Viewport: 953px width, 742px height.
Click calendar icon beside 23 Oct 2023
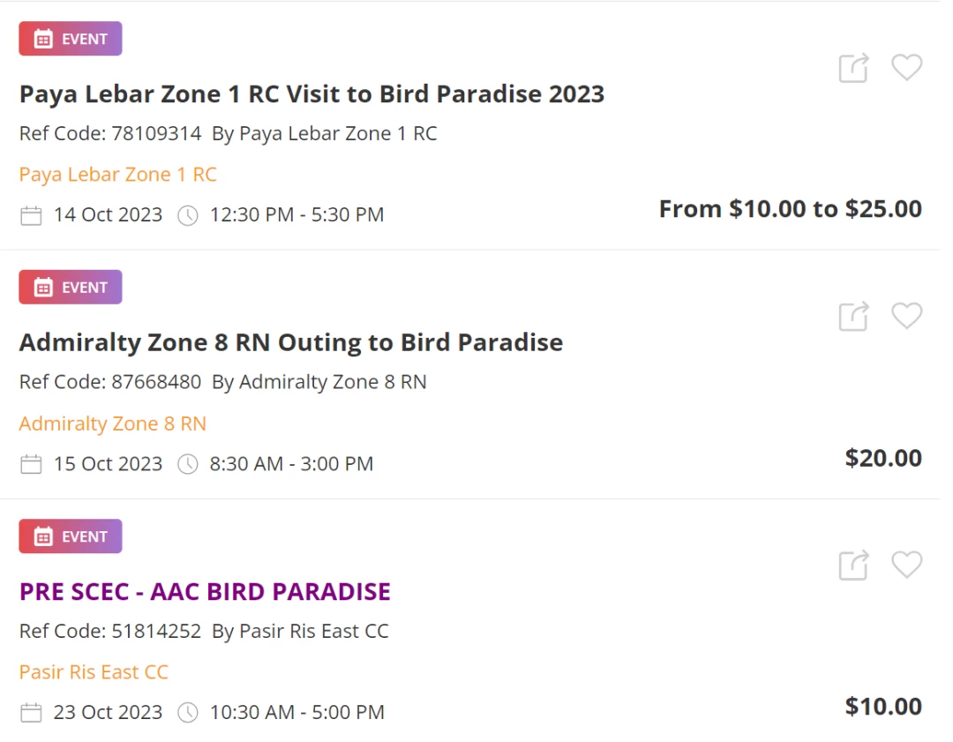coord(31,713)
